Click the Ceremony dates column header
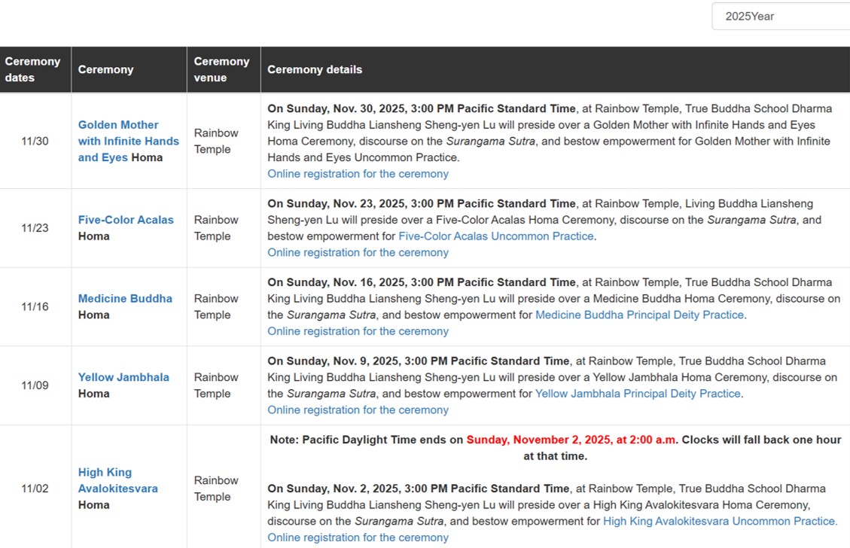Image resolution: width=850 pixels, height=548 pixels. [33, 69]
